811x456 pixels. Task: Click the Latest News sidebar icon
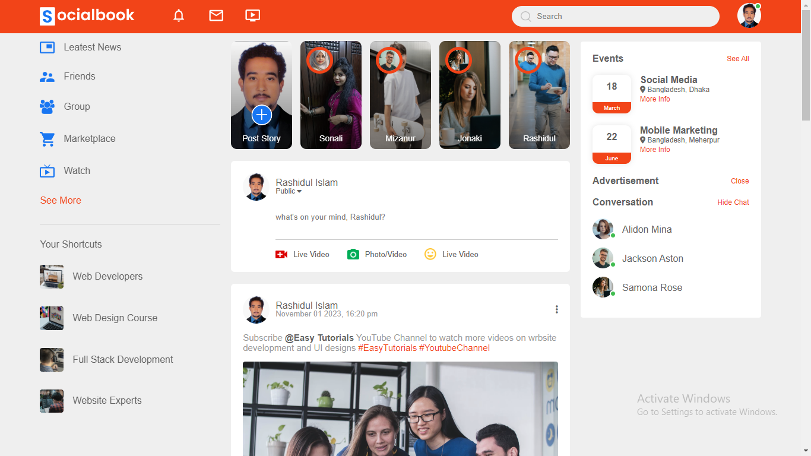[47, 47]
